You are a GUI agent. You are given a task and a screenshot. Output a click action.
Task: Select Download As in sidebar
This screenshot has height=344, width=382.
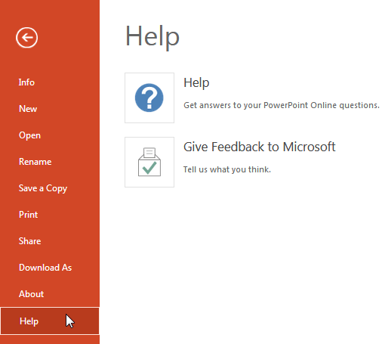[45, 268]
